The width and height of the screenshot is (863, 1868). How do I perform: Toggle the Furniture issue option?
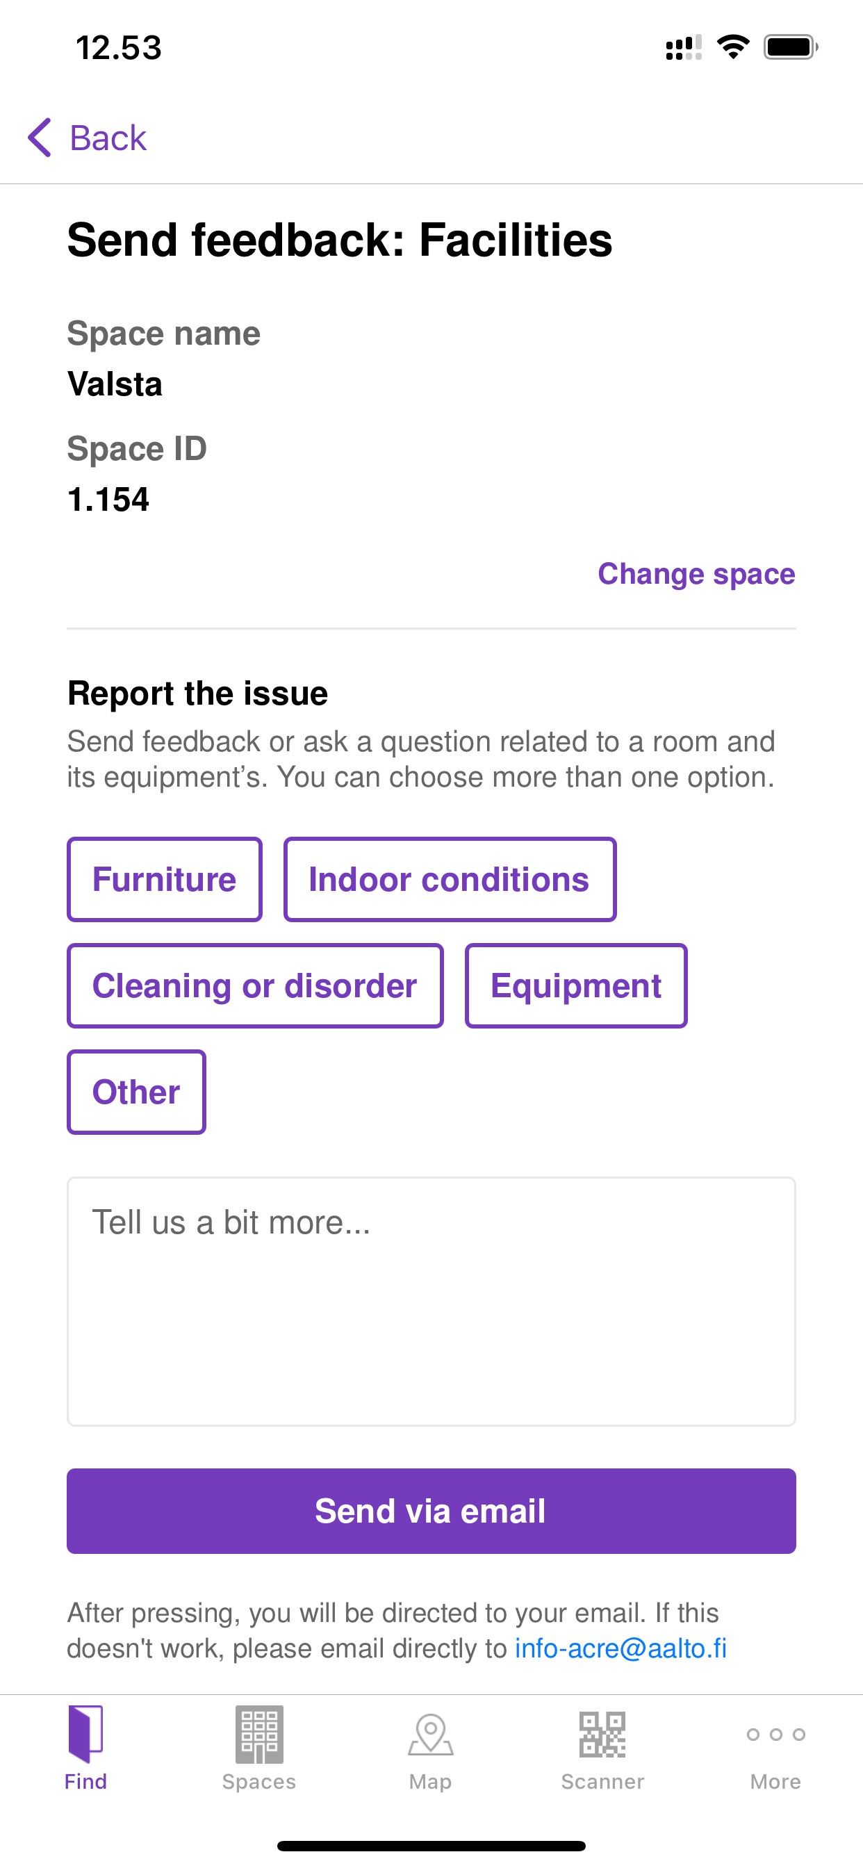pyautogui.click(x=165, y=880)
